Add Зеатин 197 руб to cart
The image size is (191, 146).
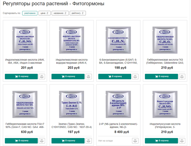(68, 141)
